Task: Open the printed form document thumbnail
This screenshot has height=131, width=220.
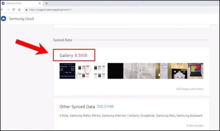Action: tap(147, 71)
